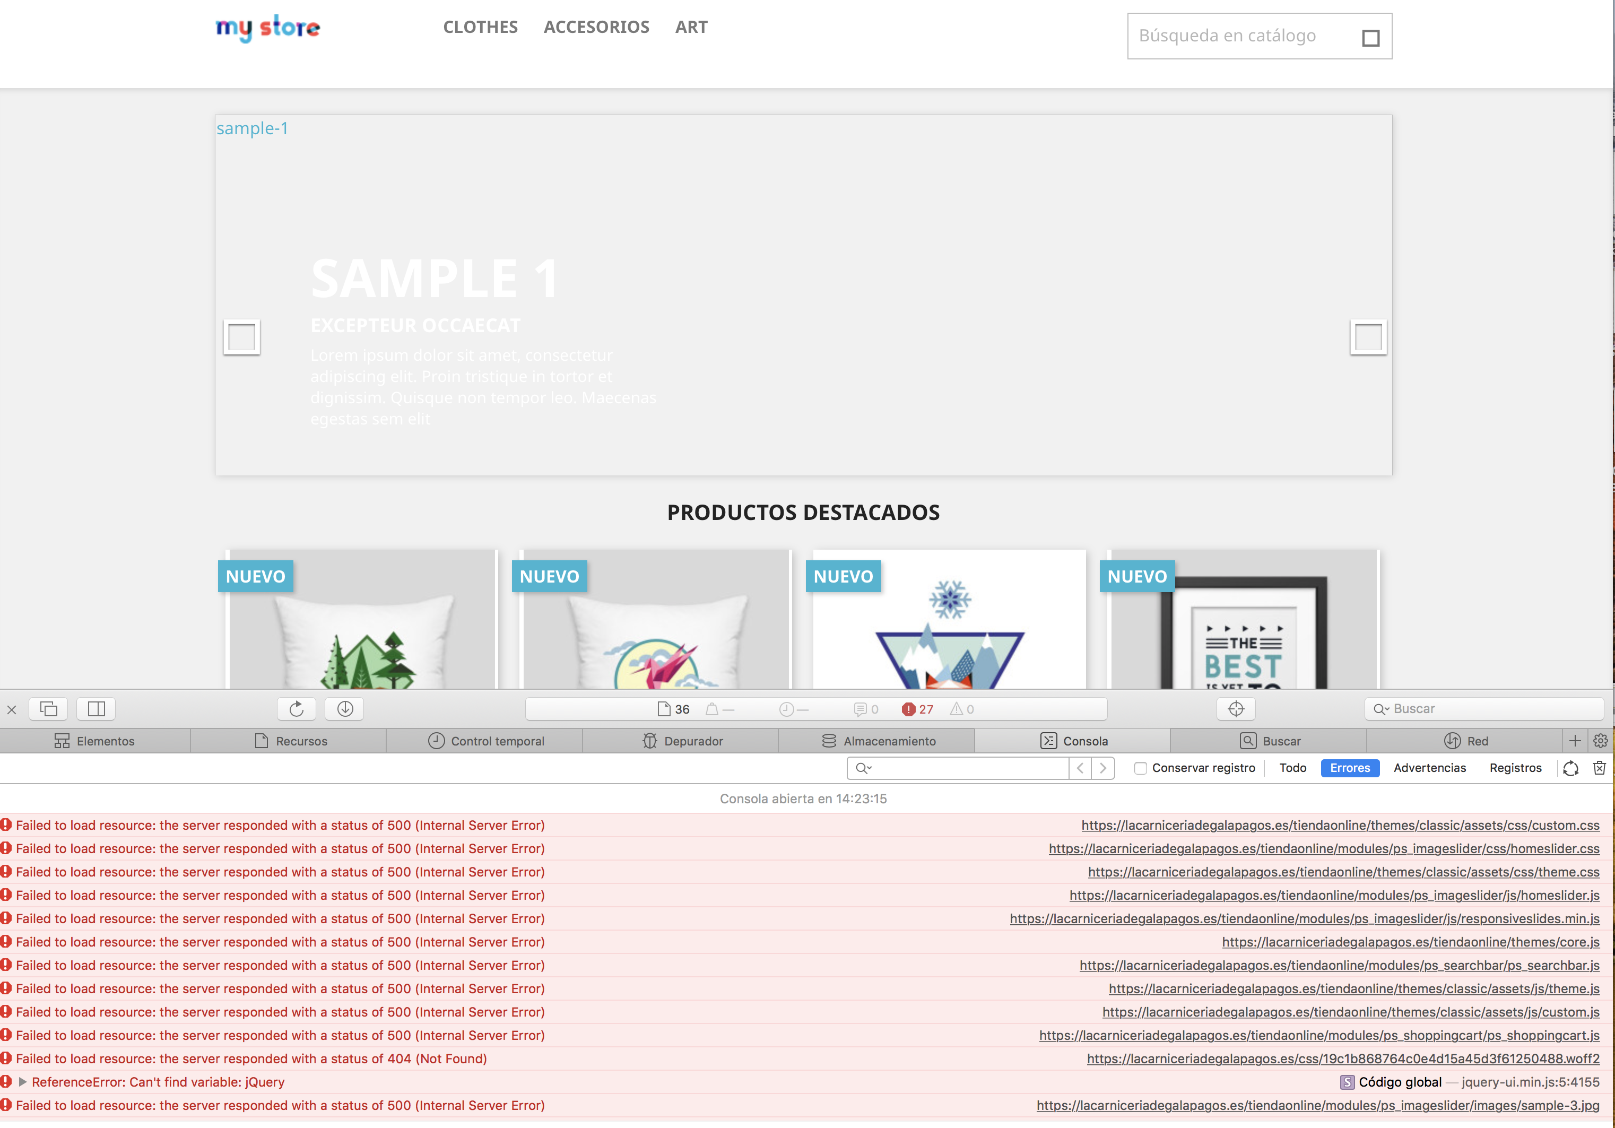Click the element selection crosshair icon

[1236, 709]
